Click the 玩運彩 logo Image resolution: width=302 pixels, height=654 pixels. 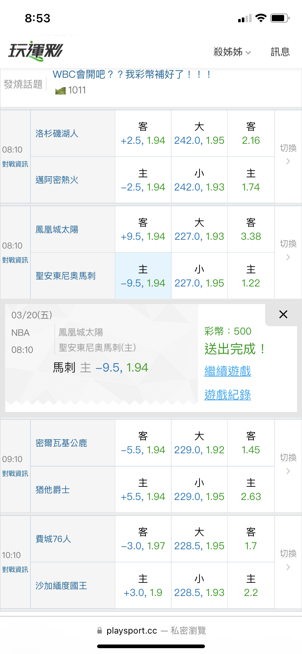pos(36,51)
